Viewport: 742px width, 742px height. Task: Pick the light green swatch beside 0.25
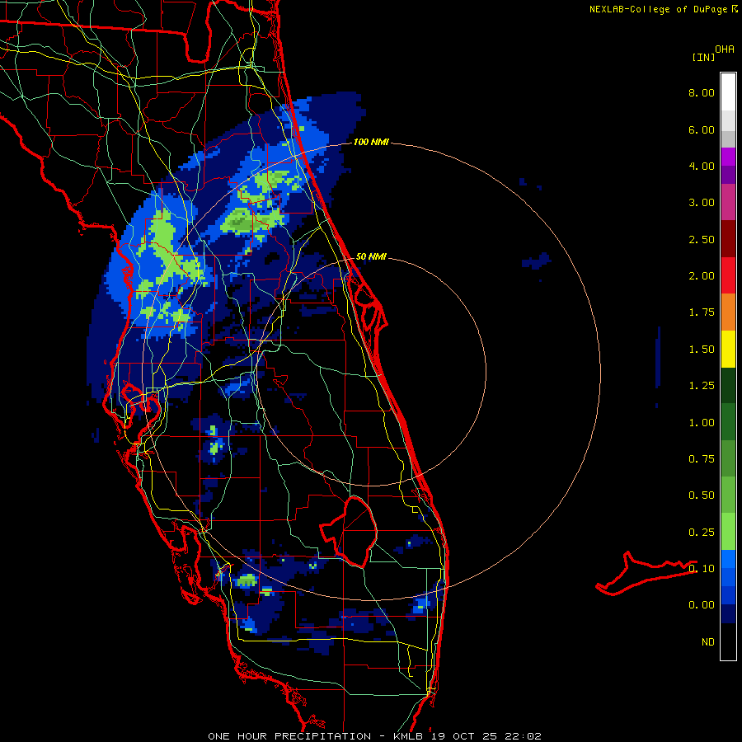point(728,532)
